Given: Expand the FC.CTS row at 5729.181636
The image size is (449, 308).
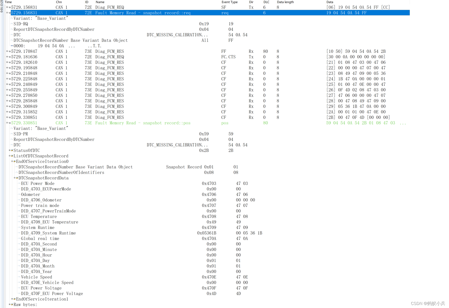Looking at the screenshot, I should [x=7, y=57].
